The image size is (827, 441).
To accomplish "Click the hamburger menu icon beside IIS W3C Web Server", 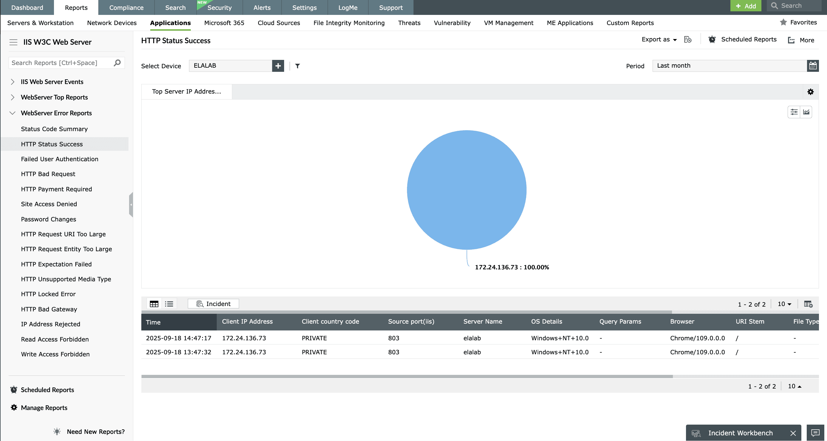I will [13, 42].
